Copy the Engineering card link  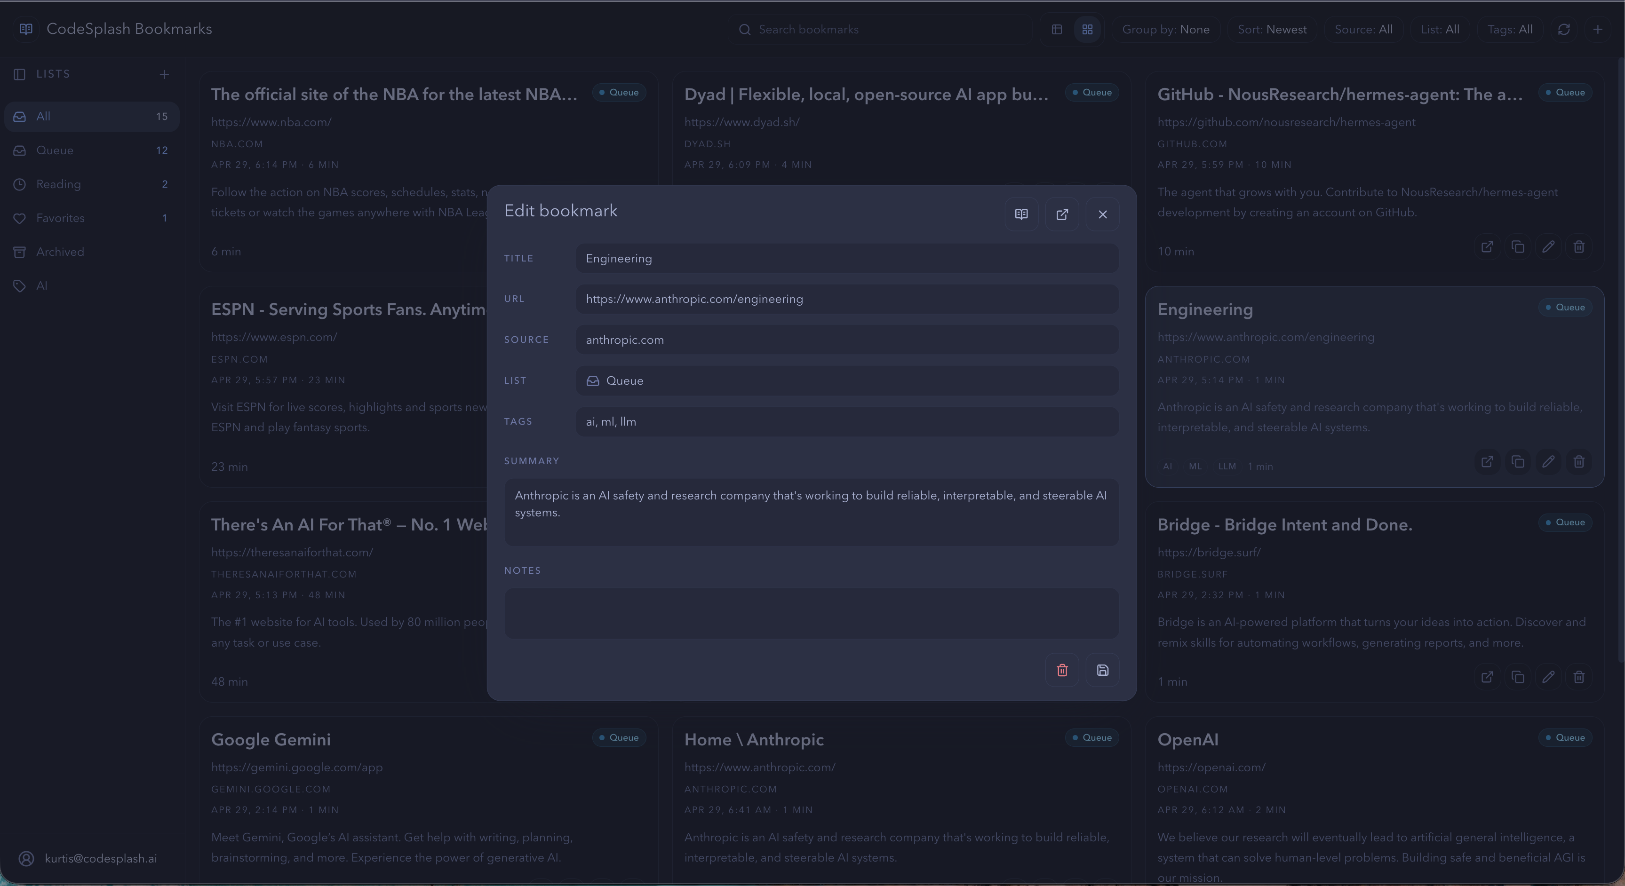(x=1517, y=462)
